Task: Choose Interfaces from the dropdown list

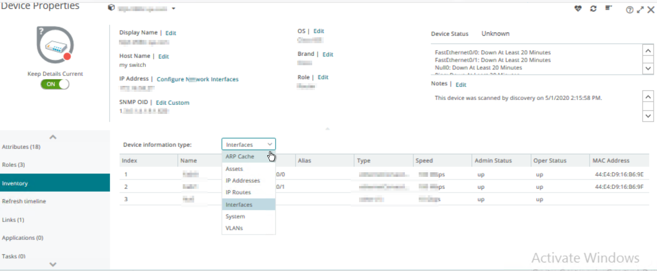Action: (248, 204)
